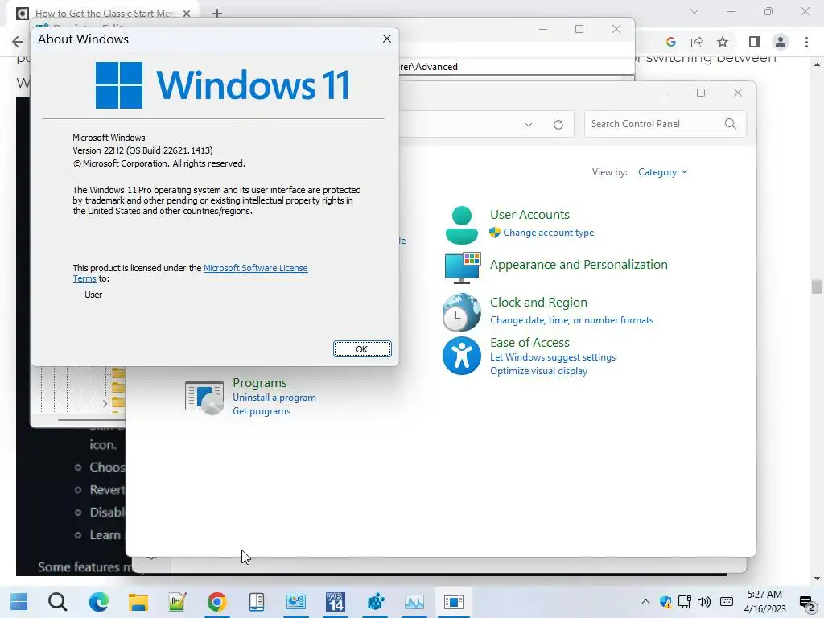This screenshot has width=824, height=618.
Task: Open the Windows Start menu
Action: click(19, 602)
